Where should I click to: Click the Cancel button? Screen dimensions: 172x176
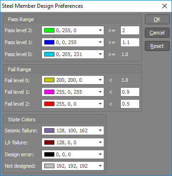pyautogui.click(x=157, y=33)
